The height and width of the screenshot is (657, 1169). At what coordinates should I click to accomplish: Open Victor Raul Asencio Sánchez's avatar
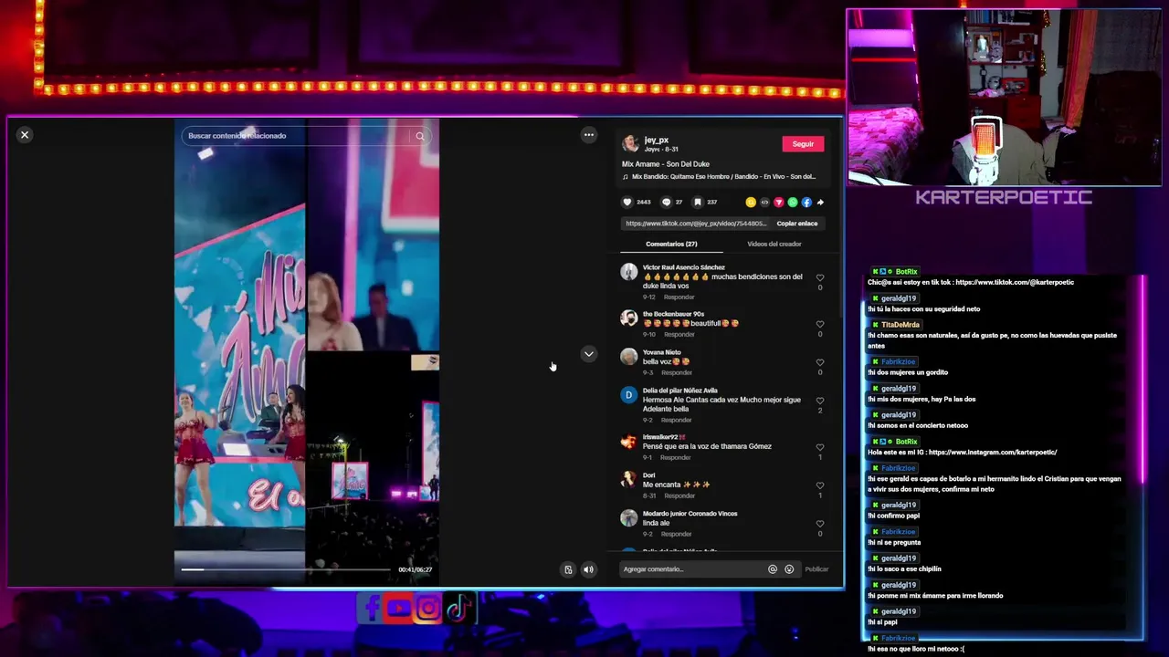(x=628, y=272)
